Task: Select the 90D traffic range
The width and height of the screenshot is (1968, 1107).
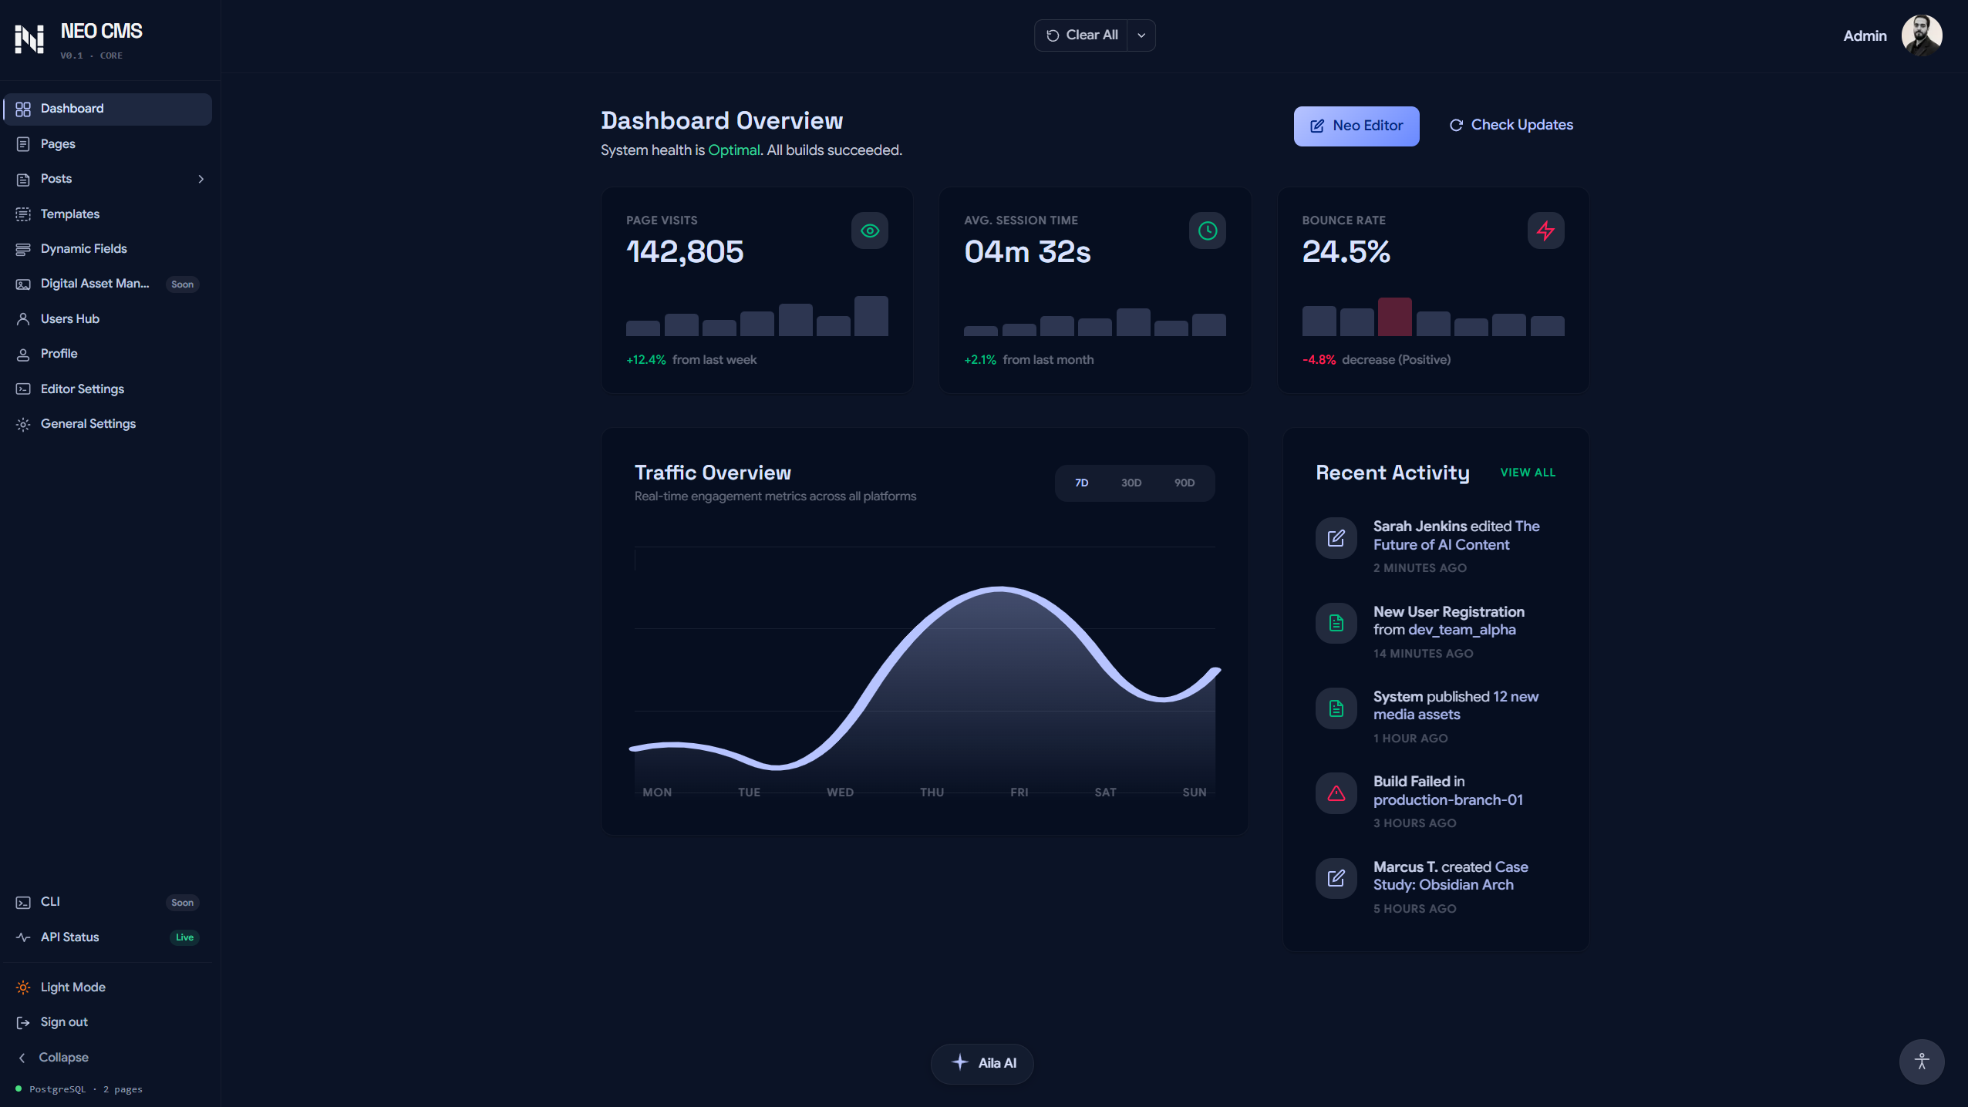Action: (1184, 483)
